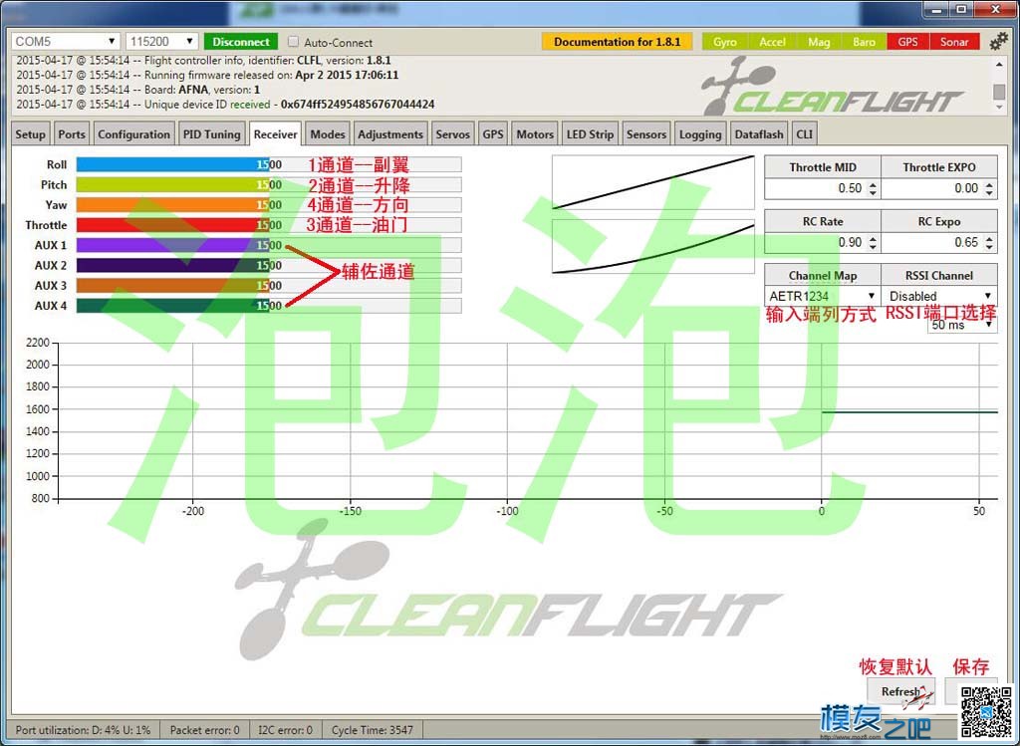Screen dimensions: 1020x746
Task: Open the Servos tab
Action: pos(453,134)
